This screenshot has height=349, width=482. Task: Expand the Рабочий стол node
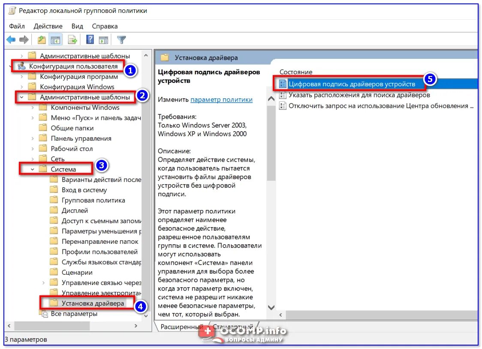[32, 149]
